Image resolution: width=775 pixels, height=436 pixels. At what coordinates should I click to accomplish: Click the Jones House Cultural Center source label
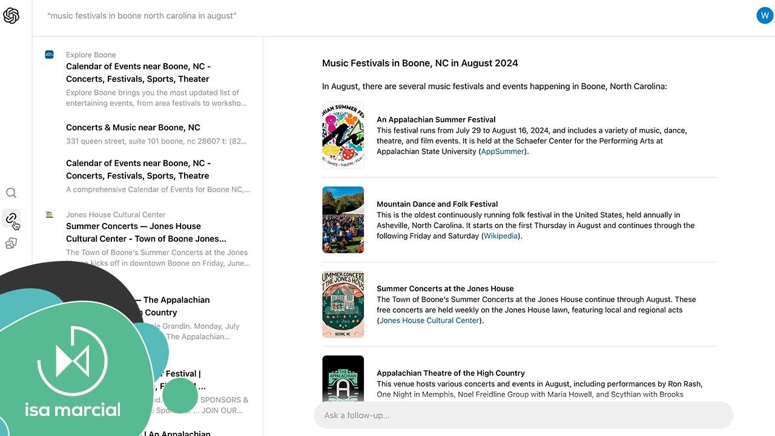[116, 214]
